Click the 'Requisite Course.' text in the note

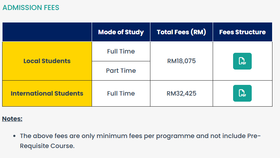tap(47, 146)
